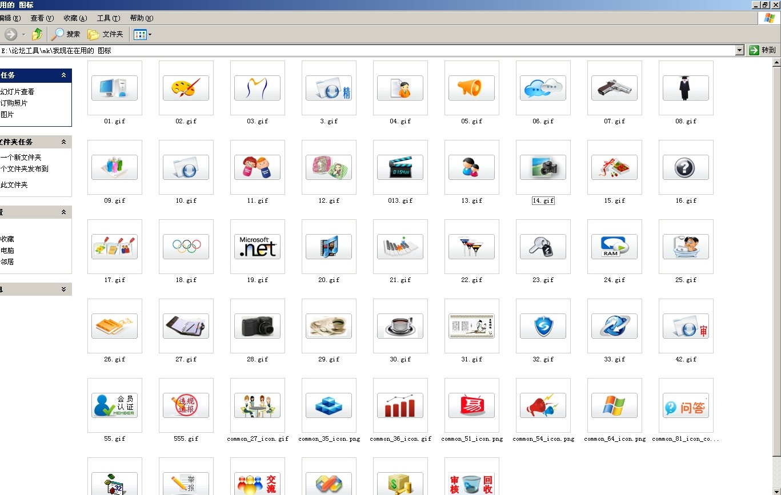The width and height of the screenshot is (781, 495).
Task: Select the blue cubes thumbnail common_35_icon.png
Action: [329, 405]
